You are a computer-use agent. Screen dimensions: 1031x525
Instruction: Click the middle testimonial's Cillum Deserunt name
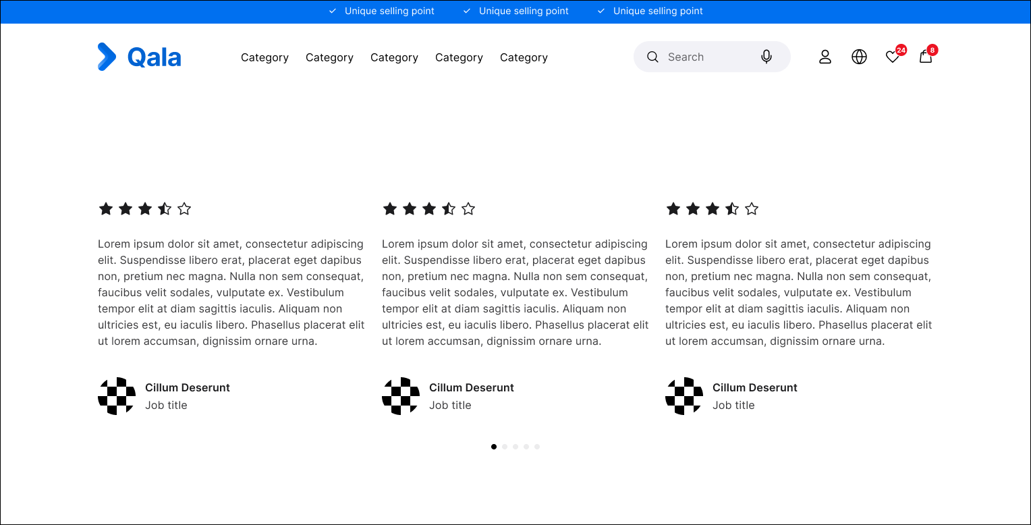[x=472, y=387]
